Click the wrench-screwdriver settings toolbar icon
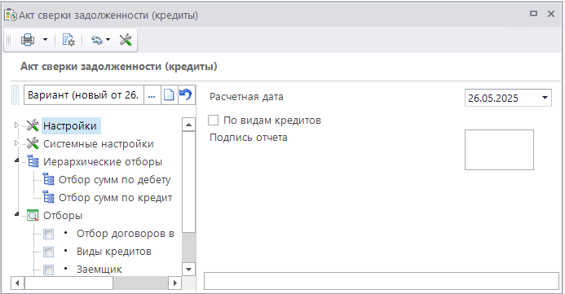This screenshot has height=294, width=565. tap(126, 40)
